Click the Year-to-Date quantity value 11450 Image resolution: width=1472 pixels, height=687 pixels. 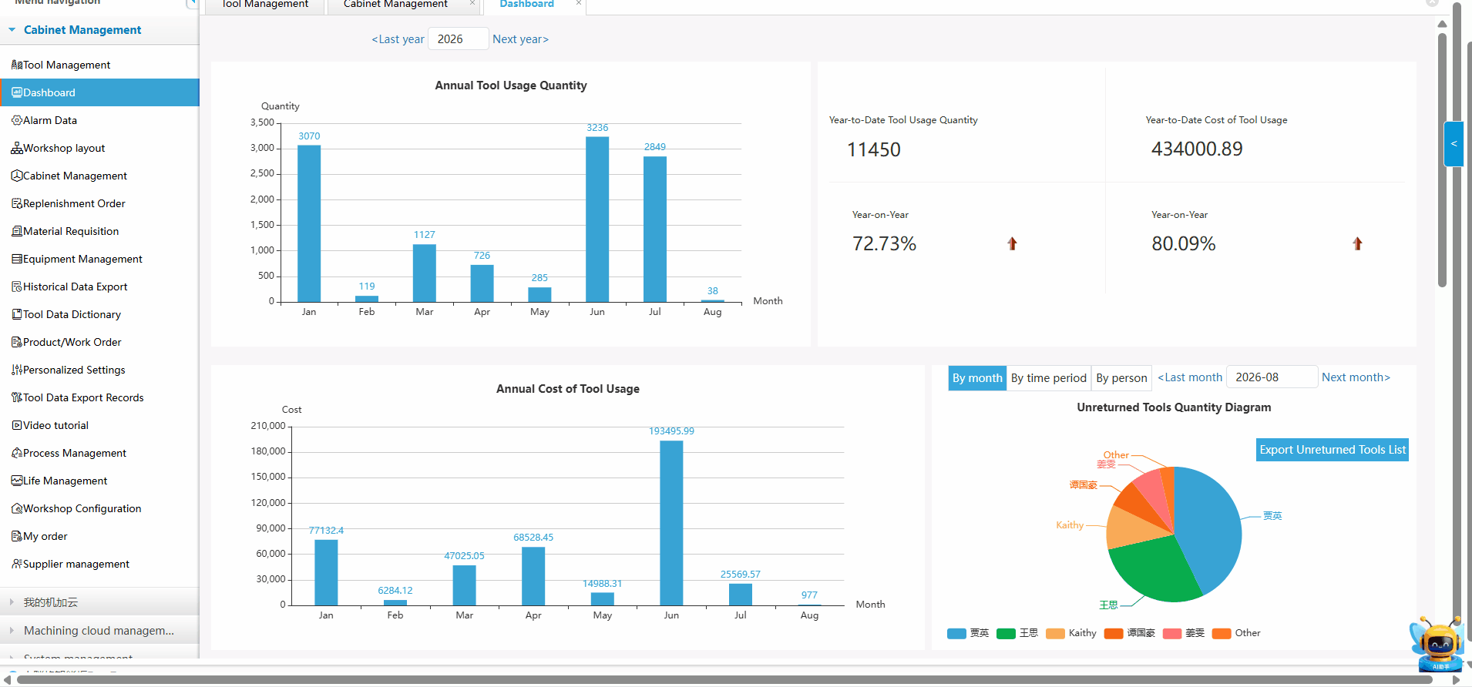pos(874,149)
